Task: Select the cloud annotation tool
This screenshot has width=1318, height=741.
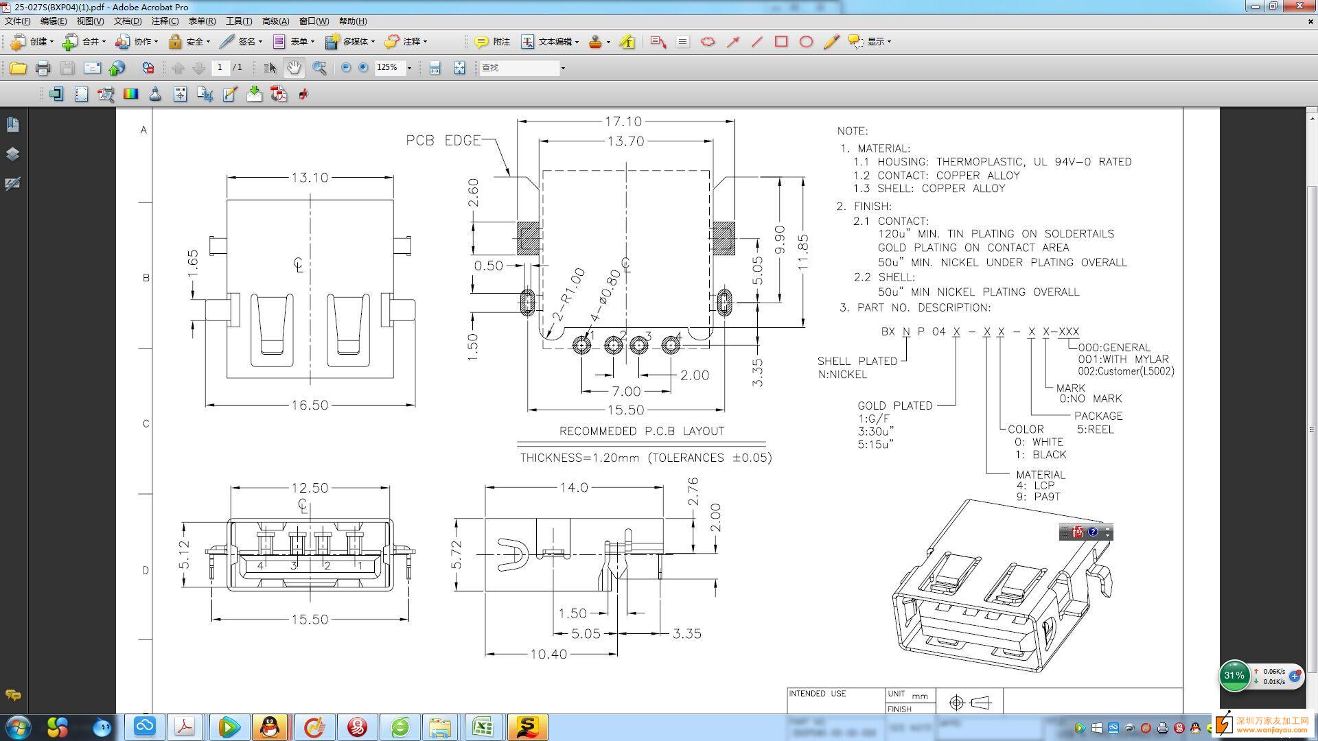Action: pos(707,42)
